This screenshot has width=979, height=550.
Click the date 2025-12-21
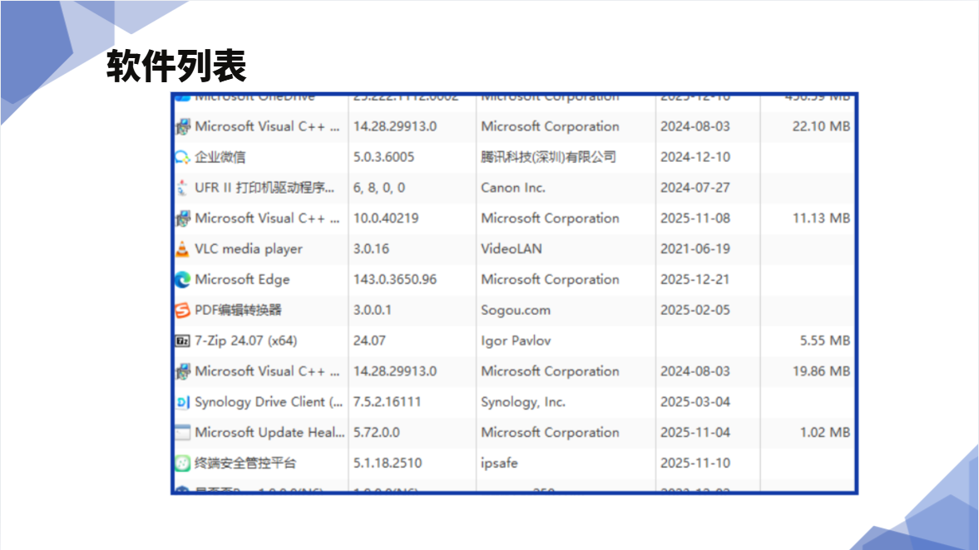click(x=695, y=279)
